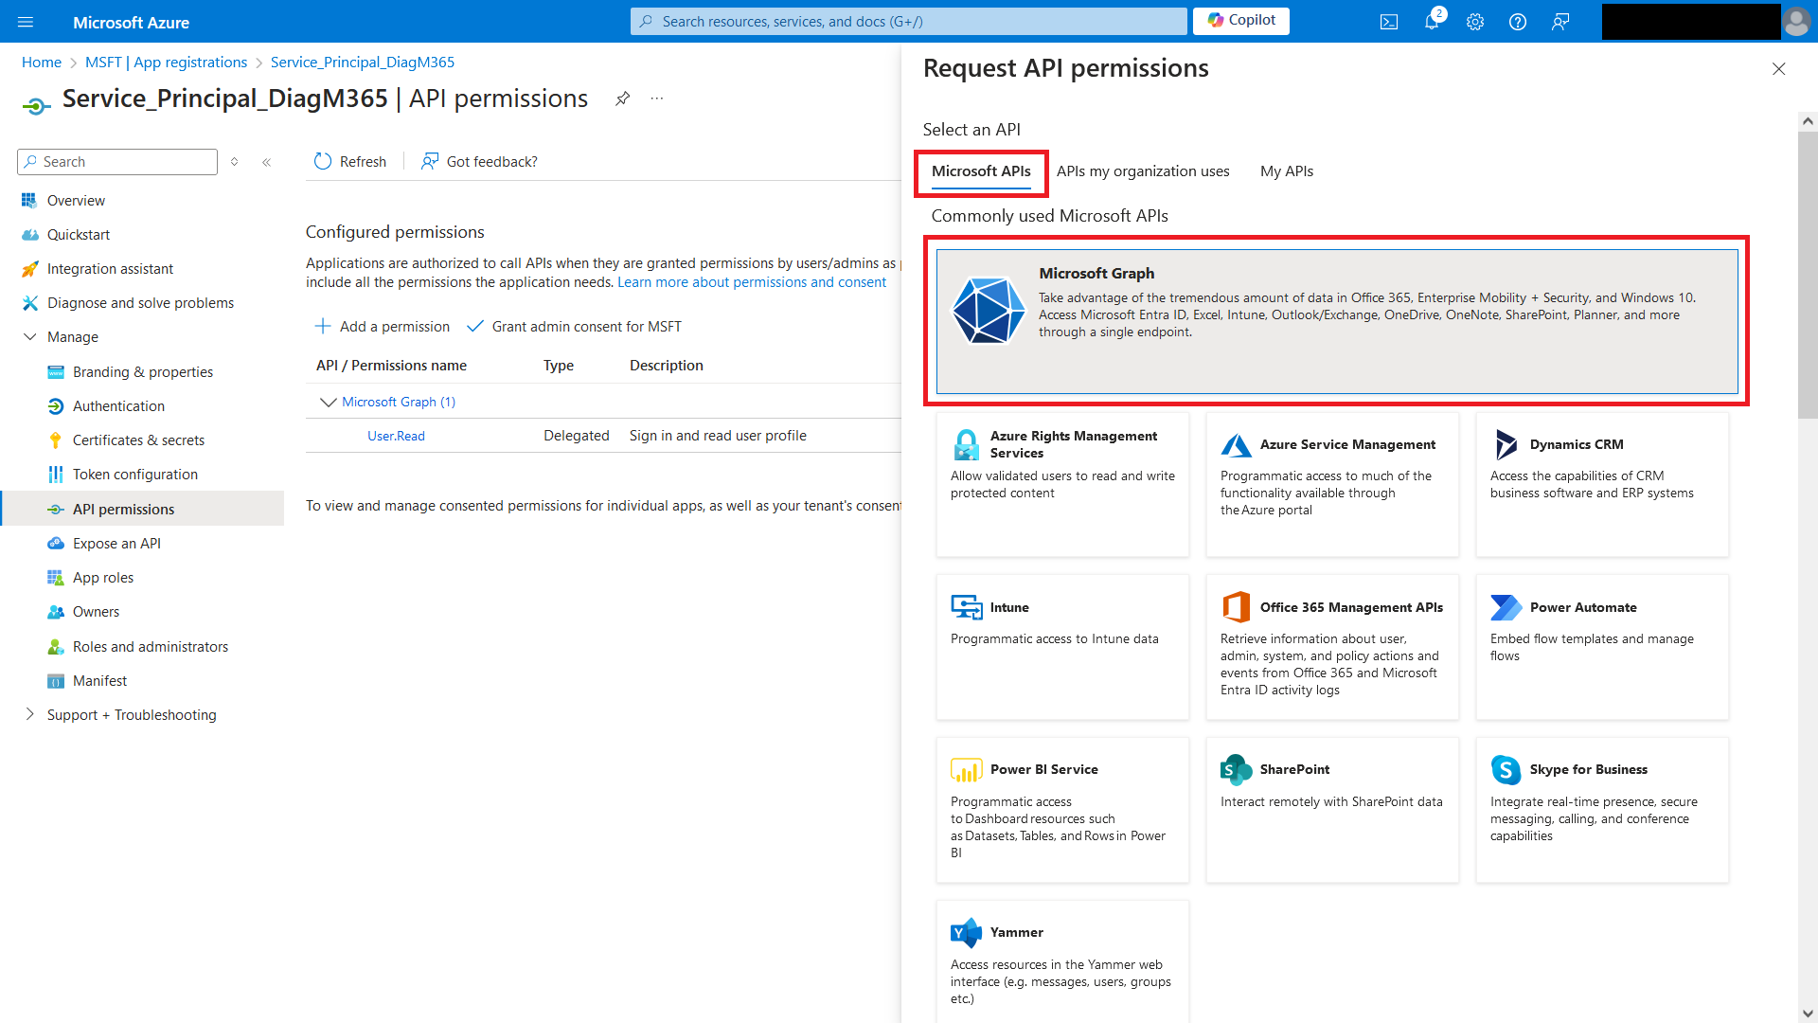Image resolution: width=1818 pixels, height=1023 pixels.
Task: Switch to My APIs tab
Action: 1286,171
